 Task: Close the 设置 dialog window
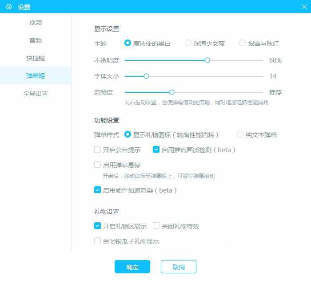(304, 7)
